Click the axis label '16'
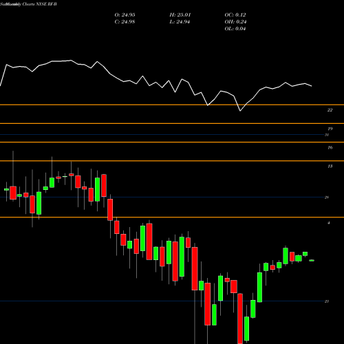Image resolution: width=344 pixels, height=344 pixels. 330,147
